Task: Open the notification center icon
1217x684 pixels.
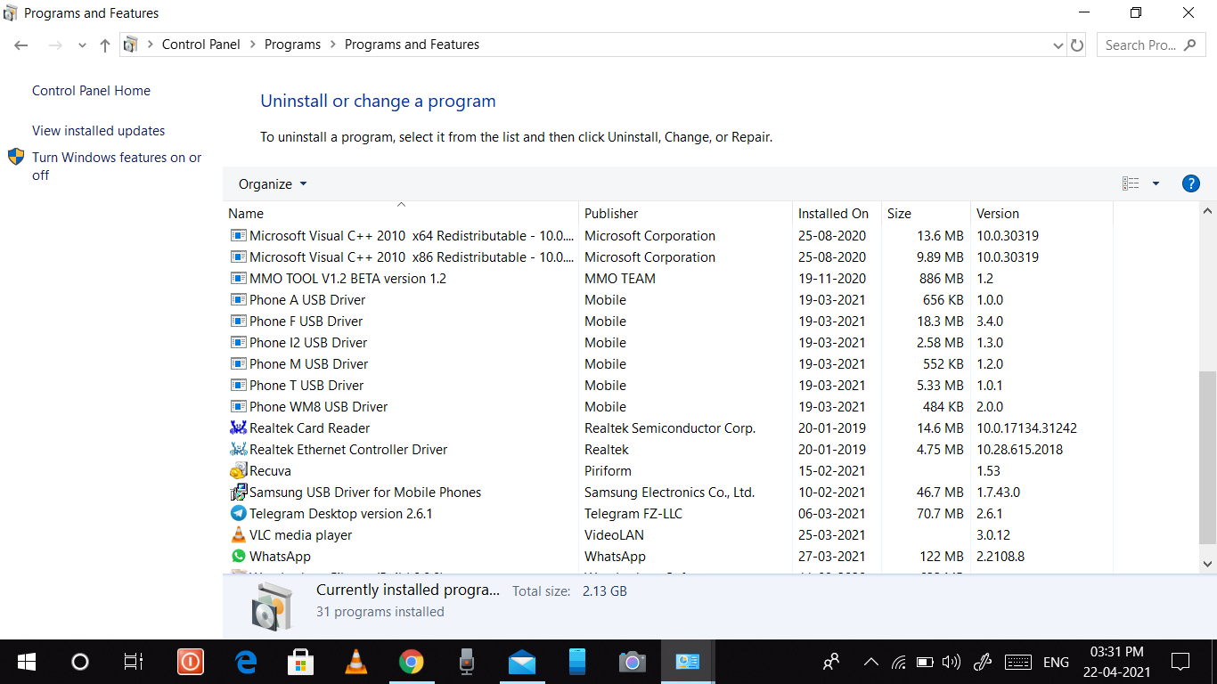Action: tap(1180, 662)
